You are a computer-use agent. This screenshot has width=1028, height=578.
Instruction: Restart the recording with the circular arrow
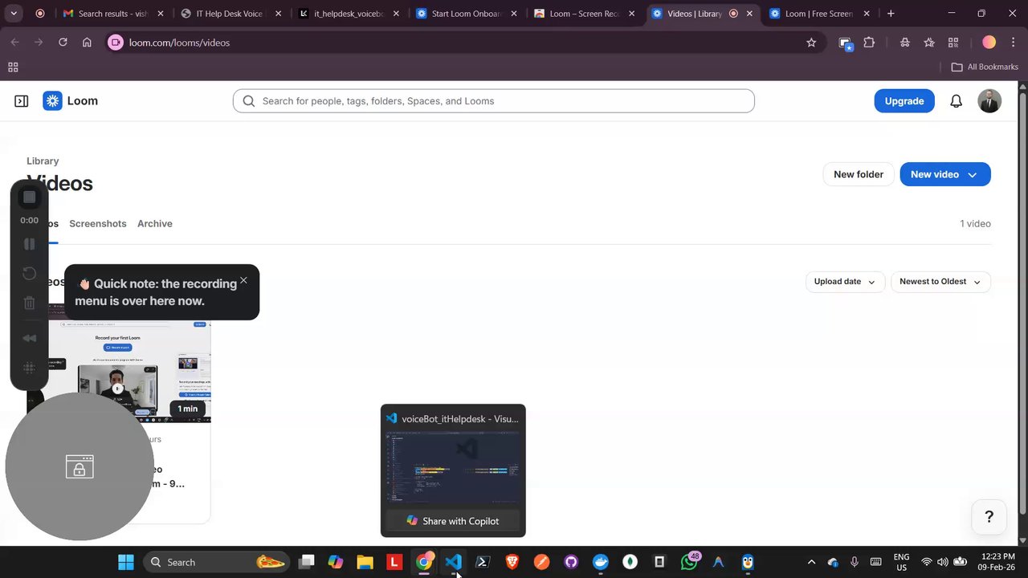pos(29,274)
